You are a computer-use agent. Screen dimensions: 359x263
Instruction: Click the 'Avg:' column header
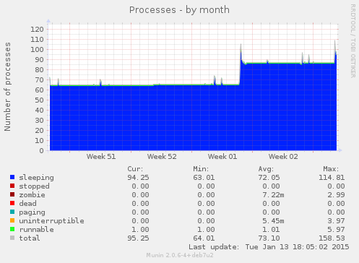point(266,169)
